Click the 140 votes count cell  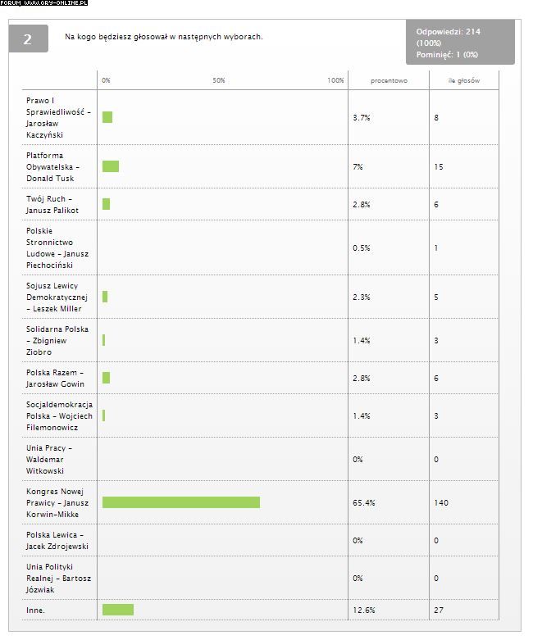click(441, 503)
